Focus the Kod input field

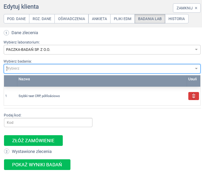48,122
